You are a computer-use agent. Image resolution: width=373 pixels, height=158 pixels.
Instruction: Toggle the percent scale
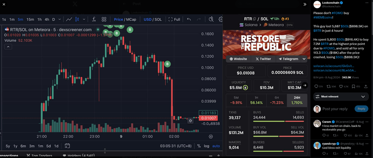click(199, 146)
